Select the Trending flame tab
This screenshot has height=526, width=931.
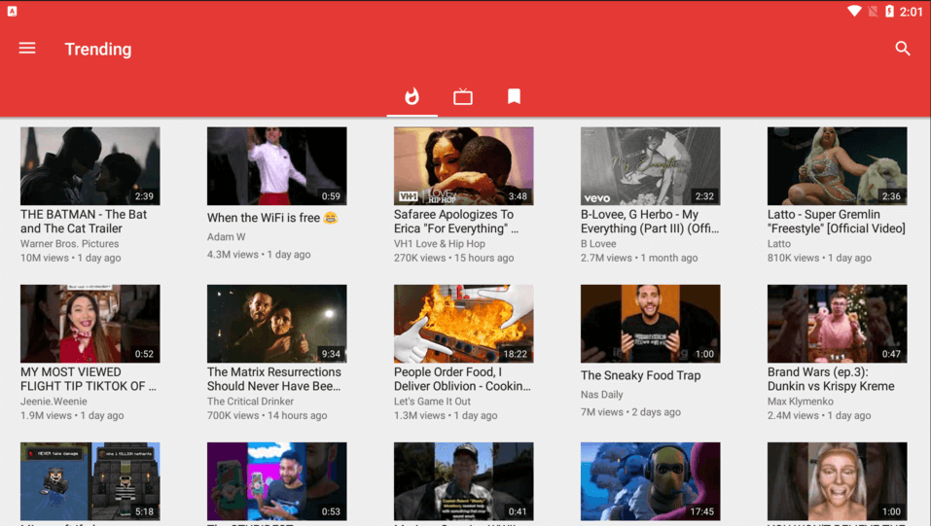pos(412,96)
